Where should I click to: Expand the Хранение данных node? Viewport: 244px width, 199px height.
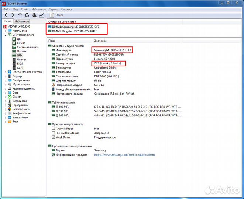pos(6,88)
